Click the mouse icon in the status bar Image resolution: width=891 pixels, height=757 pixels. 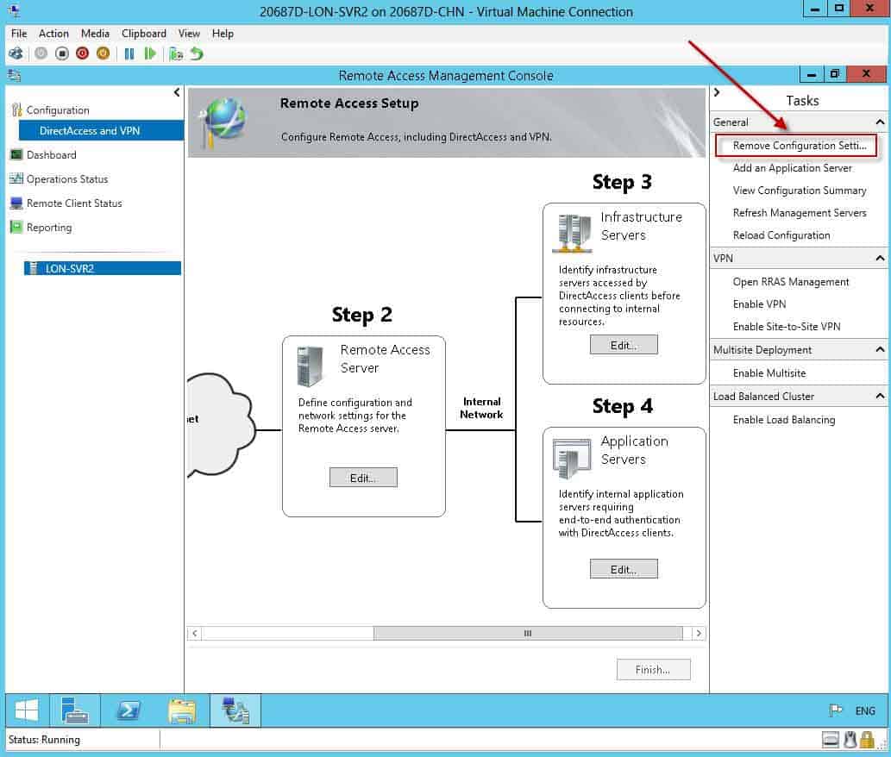click(850, 740)
